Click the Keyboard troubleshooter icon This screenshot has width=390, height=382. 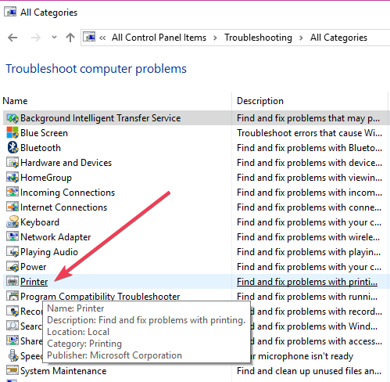pos(13,222)
